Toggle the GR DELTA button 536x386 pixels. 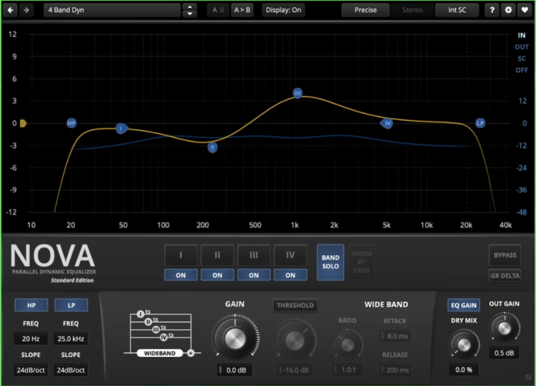[505, 275]
